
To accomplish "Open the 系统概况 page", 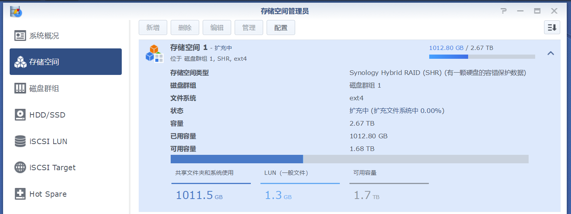I will coord(65,36).
